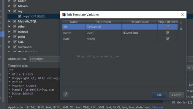Image resolution: width=193 pixels, height=109 pixels.
Task: Open the help question mark icon
Action: point(66,94)
